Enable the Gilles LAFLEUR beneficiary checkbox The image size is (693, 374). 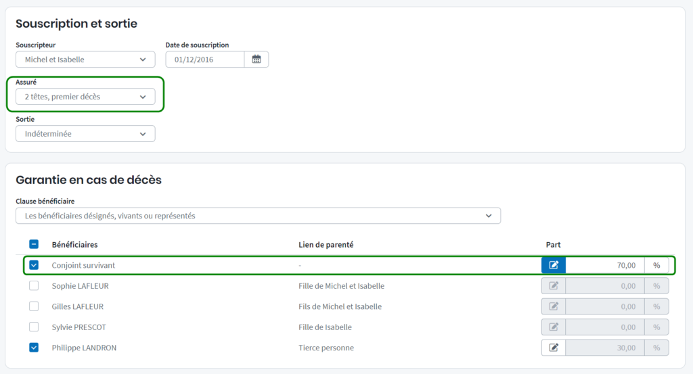pos(34,306)
